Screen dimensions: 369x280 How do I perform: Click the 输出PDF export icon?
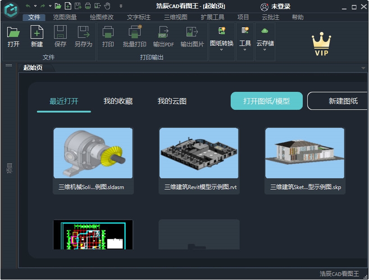pos(163,36)
